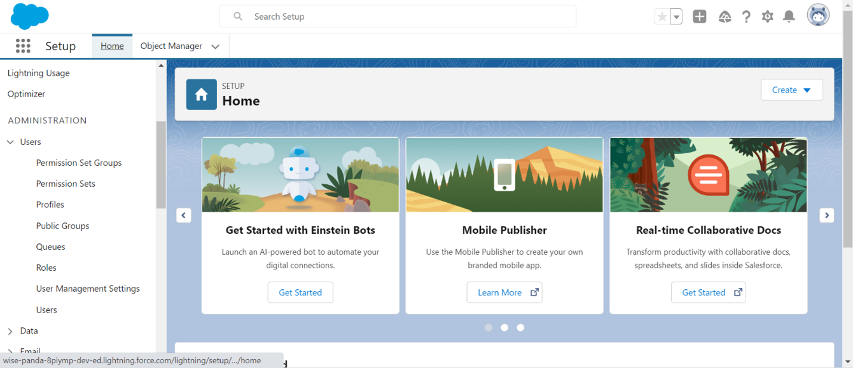Viewport: 853px width, 368px height.
Task: Click the Salesforce cloud logo
Action: 29,16
